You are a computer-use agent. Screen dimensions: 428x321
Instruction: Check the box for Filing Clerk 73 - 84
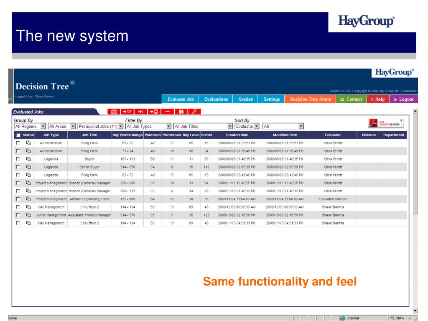click(x=18, y=150)
